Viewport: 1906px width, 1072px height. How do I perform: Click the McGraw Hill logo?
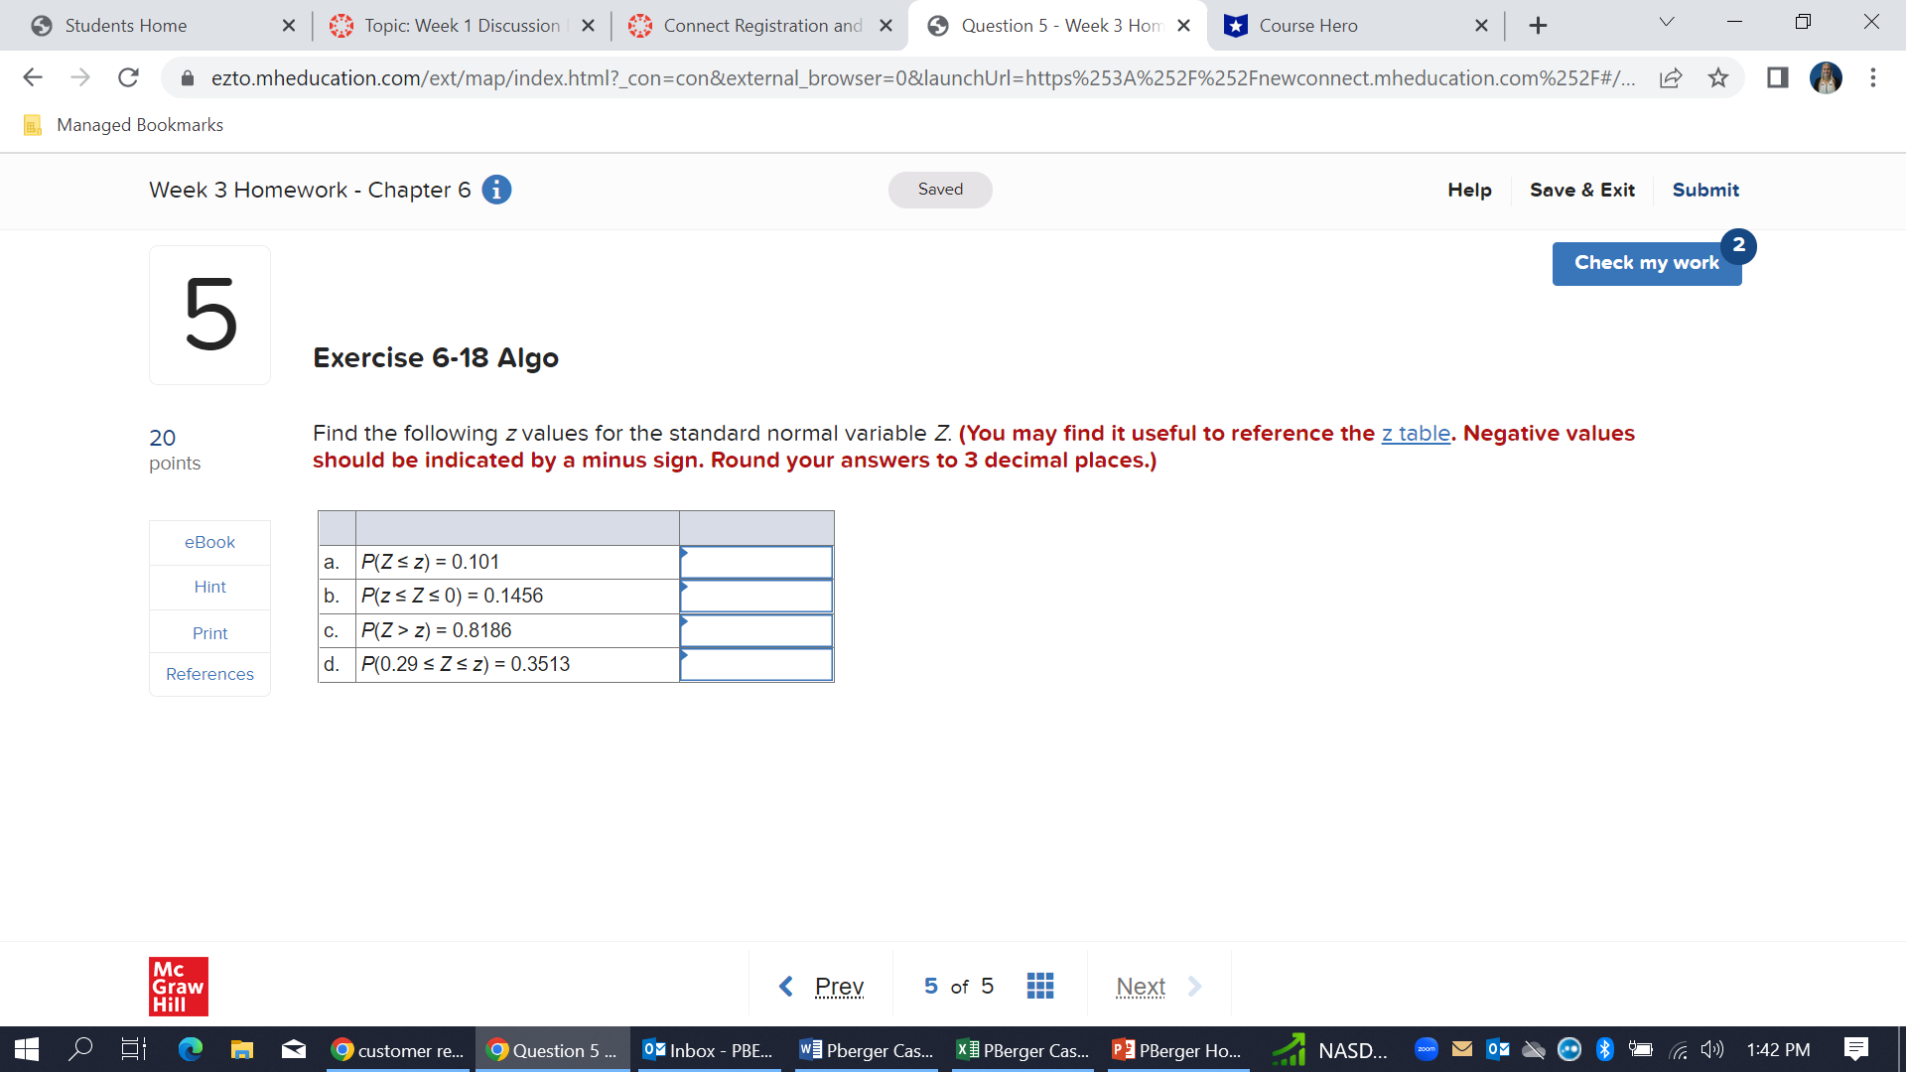pos(179,986)
